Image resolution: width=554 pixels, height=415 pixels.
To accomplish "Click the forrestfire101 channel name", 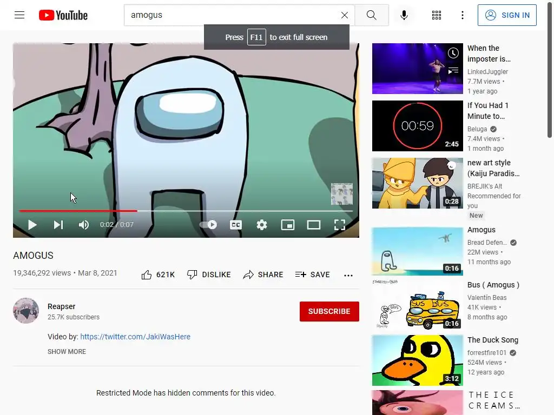I will point(487,352).
